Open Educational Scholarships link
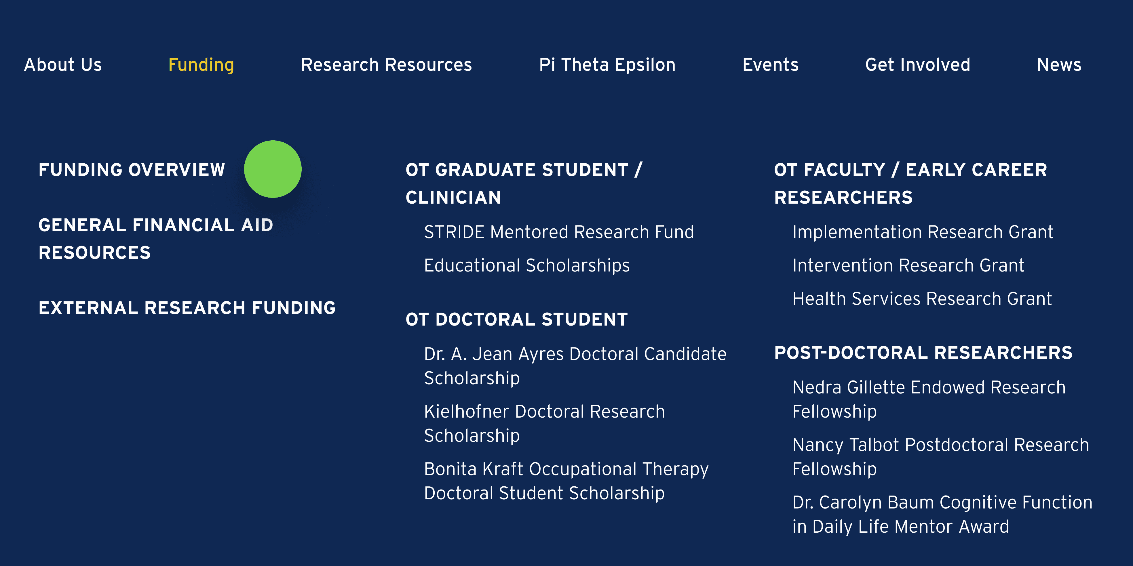Viewport: 1133px width, 566px height. click(526, 265)
